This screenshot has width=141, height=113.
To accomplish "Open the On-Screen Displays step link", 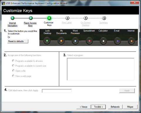I will (85, 24).
